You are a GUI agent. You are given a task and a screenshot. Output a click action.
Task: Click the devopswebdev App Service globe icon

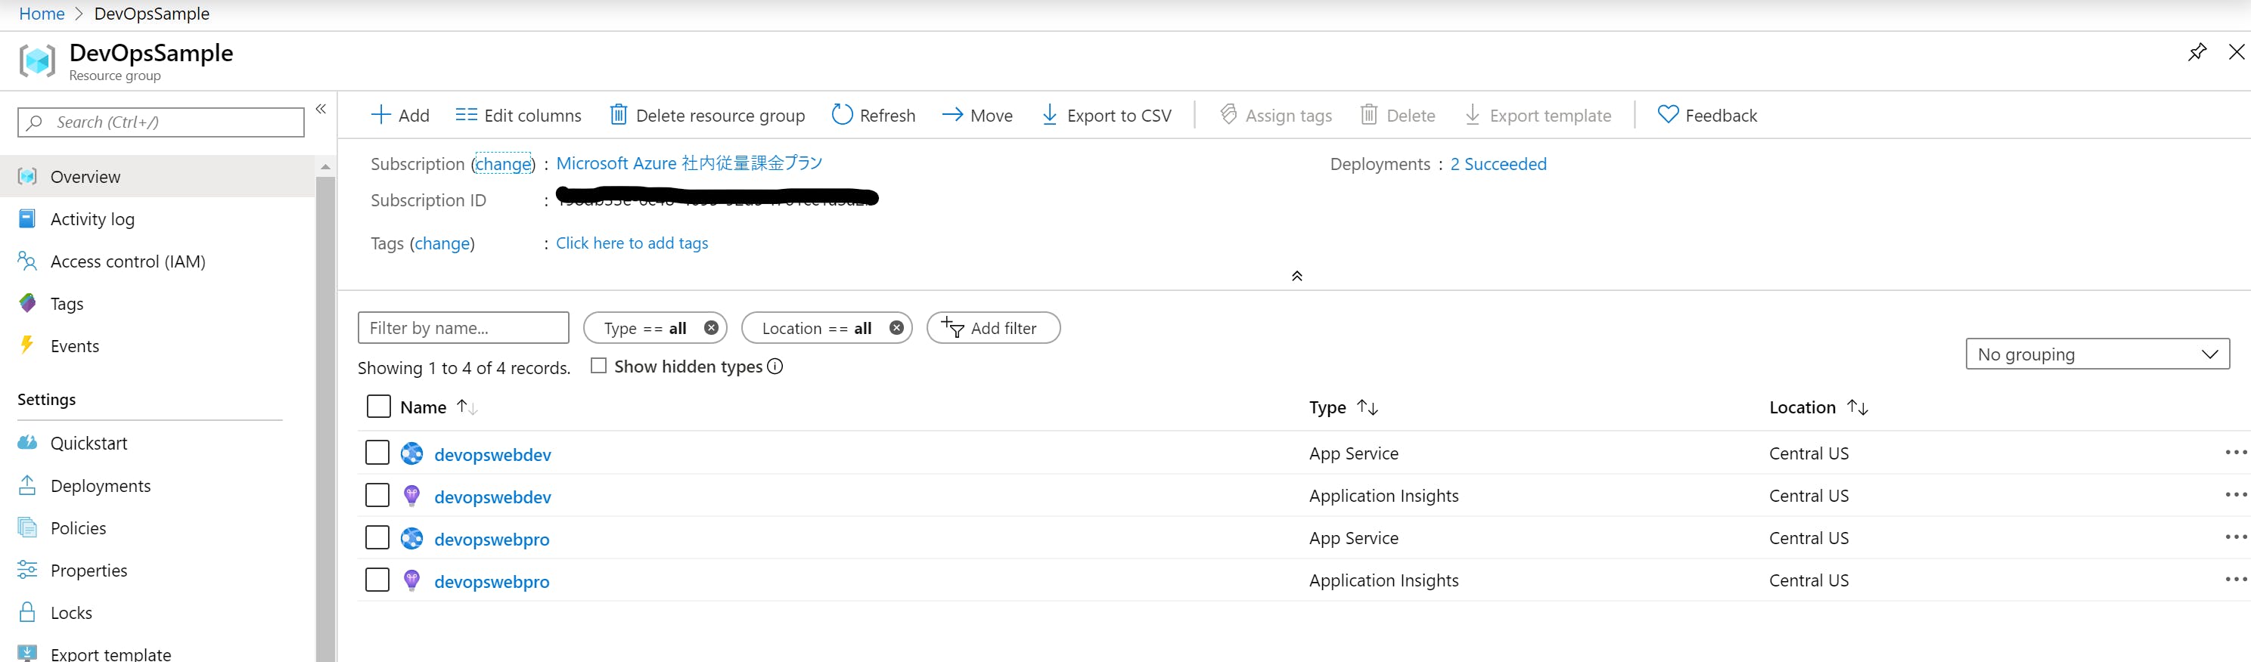point(411,453)
